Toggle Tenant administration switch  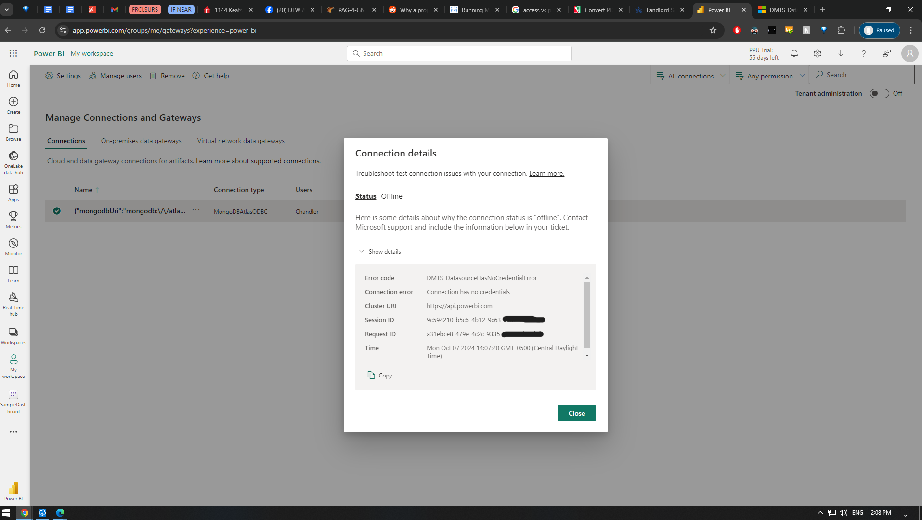879,93
